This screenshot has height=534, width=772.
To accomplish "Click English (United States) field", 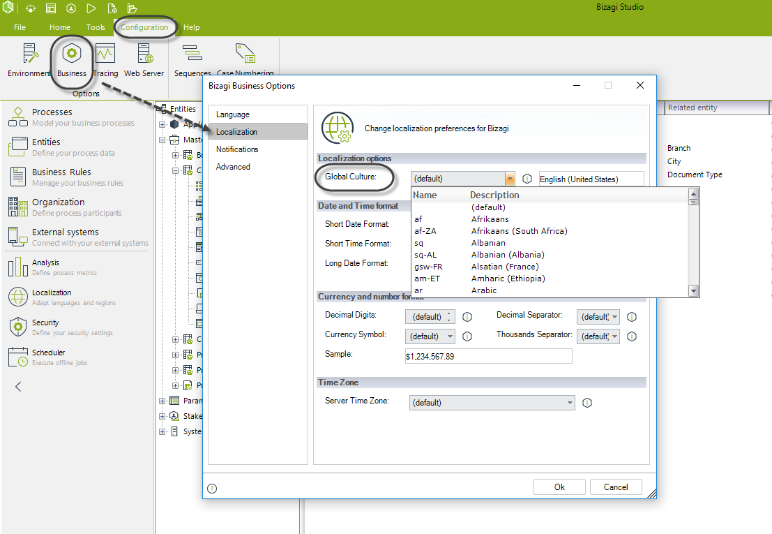I will pos(591,179).
